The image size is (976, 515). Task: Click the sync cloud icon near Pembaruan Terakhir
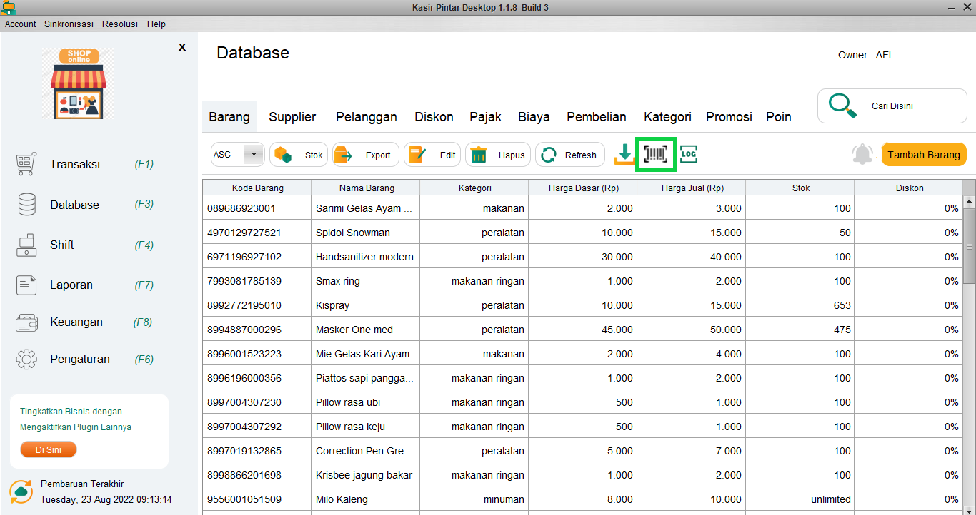click(21, 492)
